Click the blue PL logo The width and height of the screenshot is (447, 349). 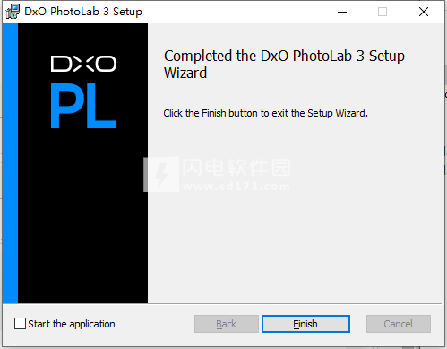click(83, 106)
